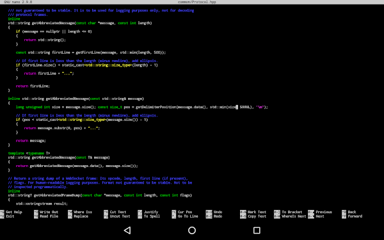This screenshot has height=240, width=384.
Task: Click the 'Back' shortcut label
Action: [x=352, y=212]
